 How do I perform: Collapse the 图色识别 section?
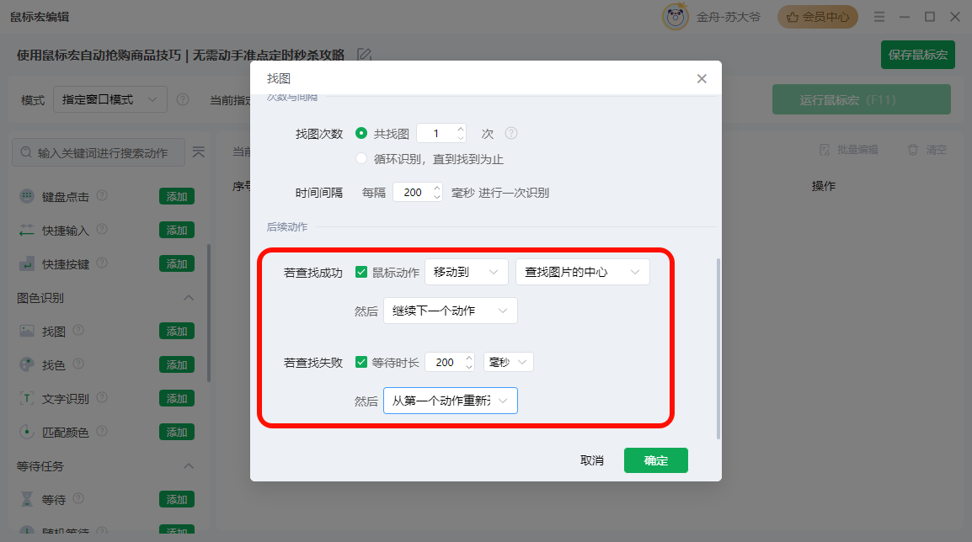tap(189, 298)
